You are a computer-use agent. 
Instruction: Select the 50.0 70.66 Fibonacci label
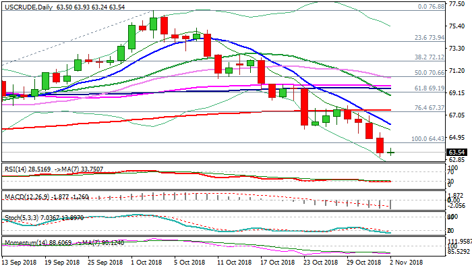[x=430, y=73]
